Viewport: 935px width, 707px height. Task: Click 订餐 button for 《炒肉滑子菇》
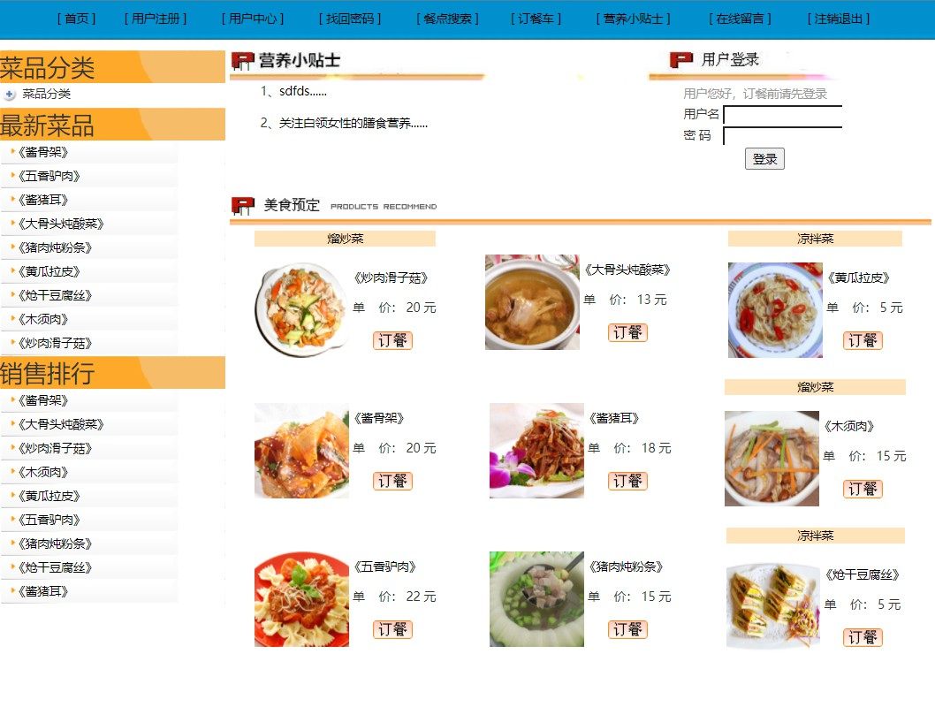click(x=391, y=339)
